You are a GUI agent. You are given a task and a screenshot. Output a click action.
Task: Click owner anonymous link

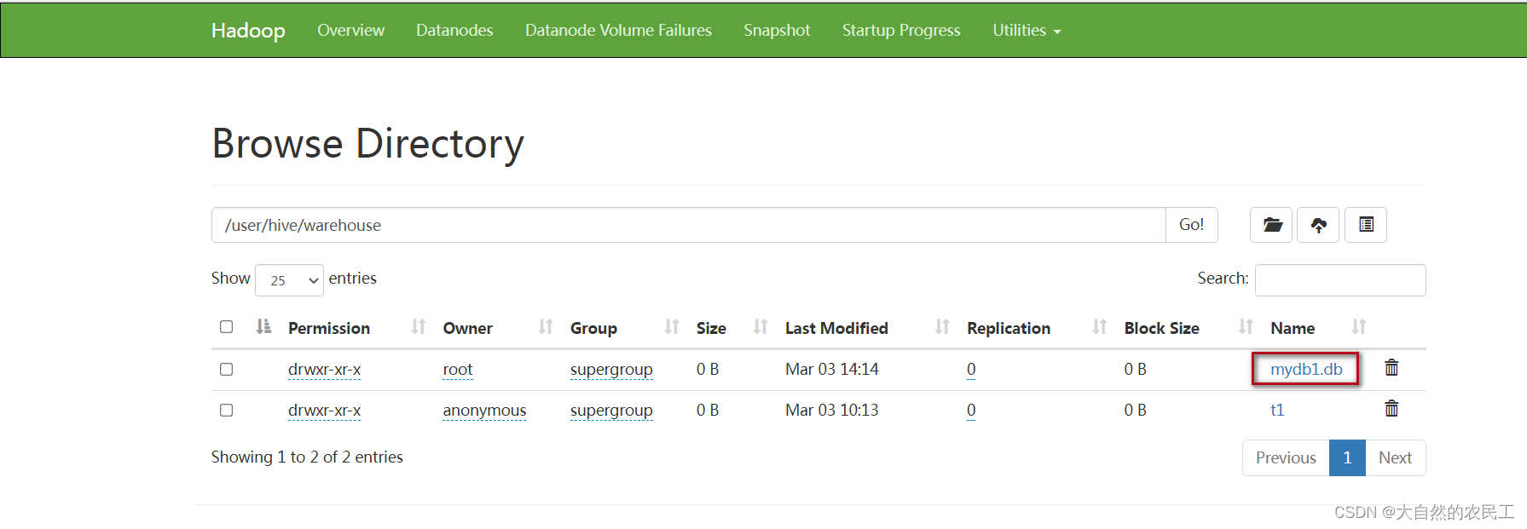(x=484, y=411)
